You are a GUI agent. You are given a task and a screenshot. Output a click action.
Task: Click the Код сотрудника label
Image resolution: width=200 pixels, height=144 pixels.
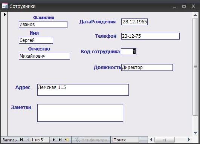100,52
